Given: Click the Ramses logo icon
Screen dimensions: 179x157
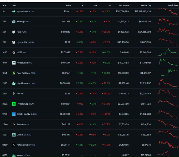Looking at the screenshot, I should [x=14, y=124].
